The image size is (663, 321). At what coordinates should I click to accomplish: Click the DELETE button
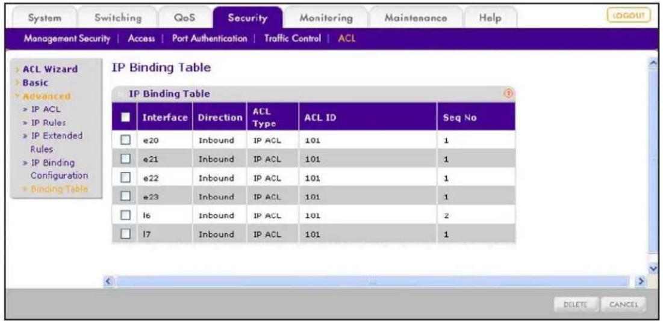[576, 304]
